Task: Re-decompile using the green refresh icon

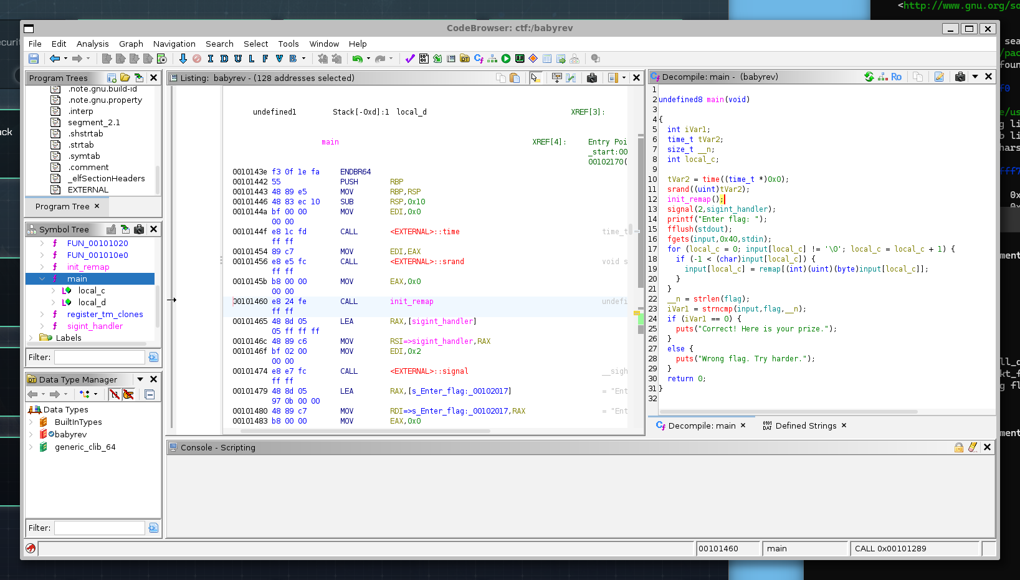Action: coord(869,77)
